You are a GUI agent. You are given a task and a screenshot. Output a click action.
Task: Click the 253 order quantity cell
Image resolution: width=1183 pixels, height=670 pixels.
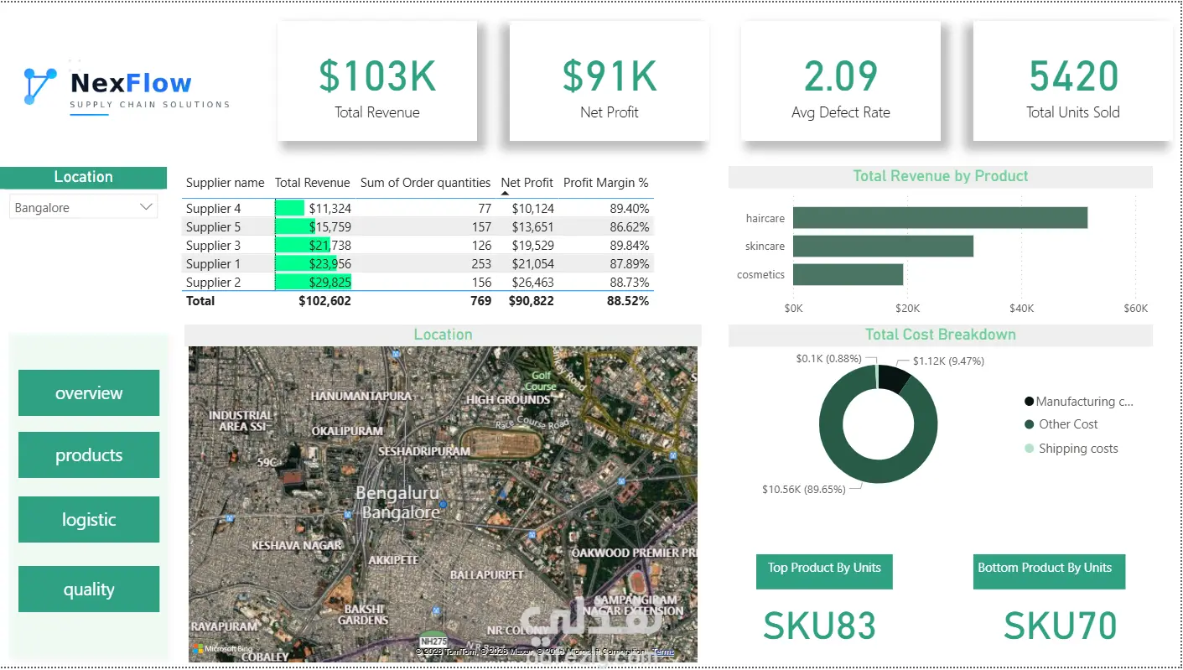(480, 263)
